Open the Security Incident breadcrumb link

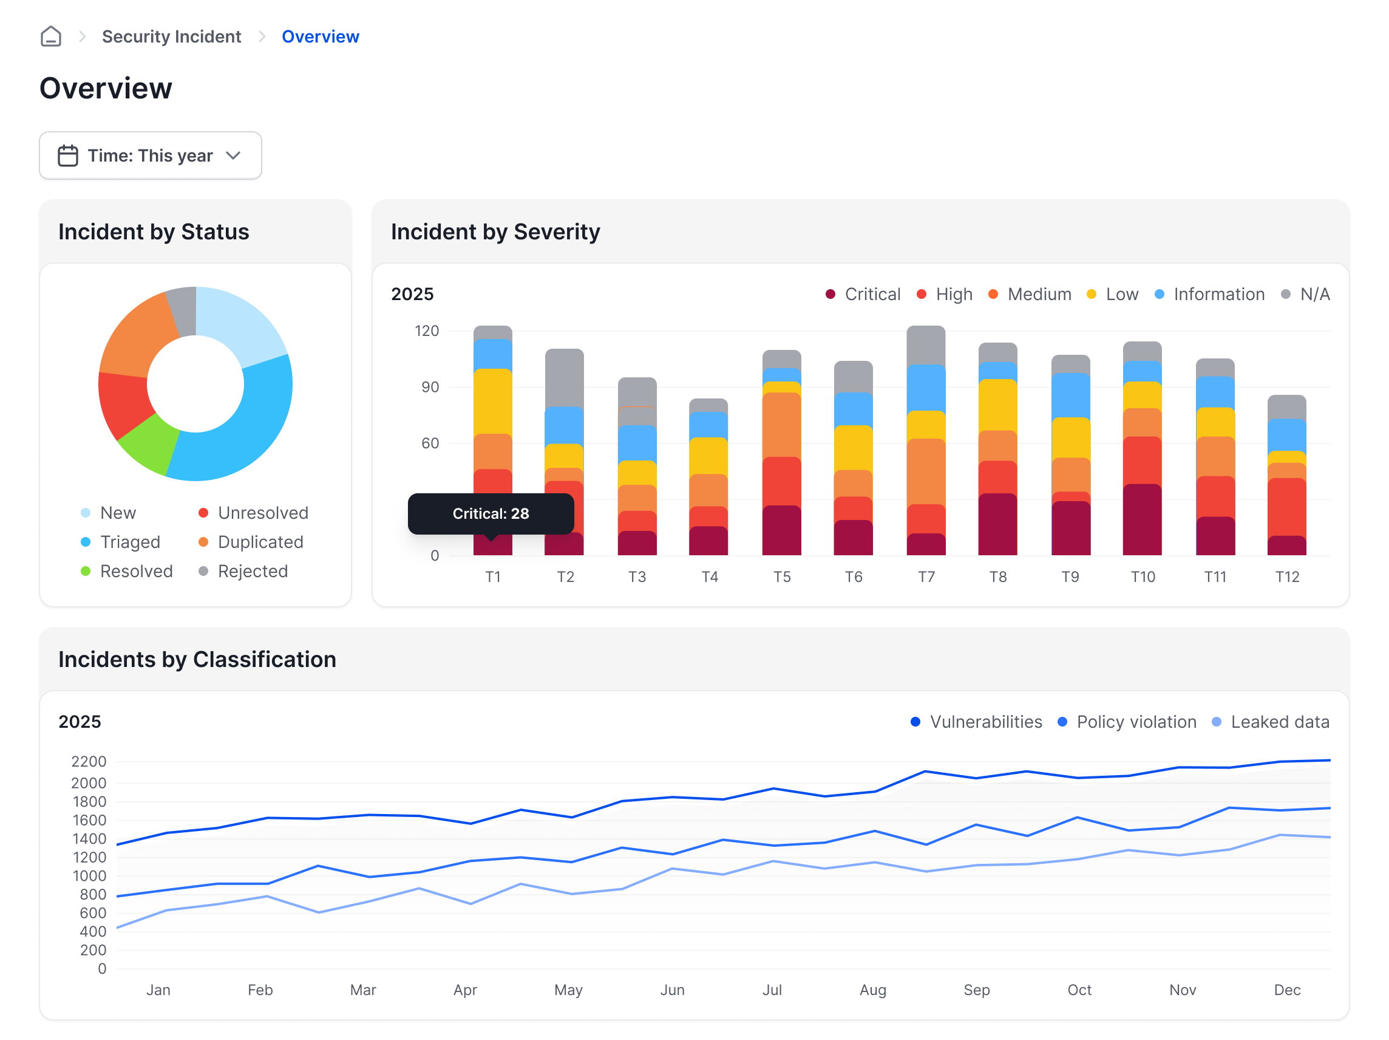click(171, 36)
